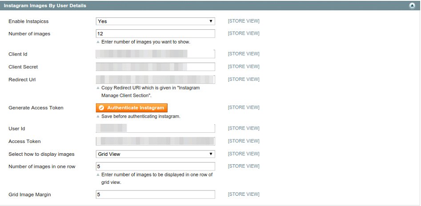The width and height of the screenshot is (421, 206).
Task: Click the User Id label
Action: tap(16, 128)
